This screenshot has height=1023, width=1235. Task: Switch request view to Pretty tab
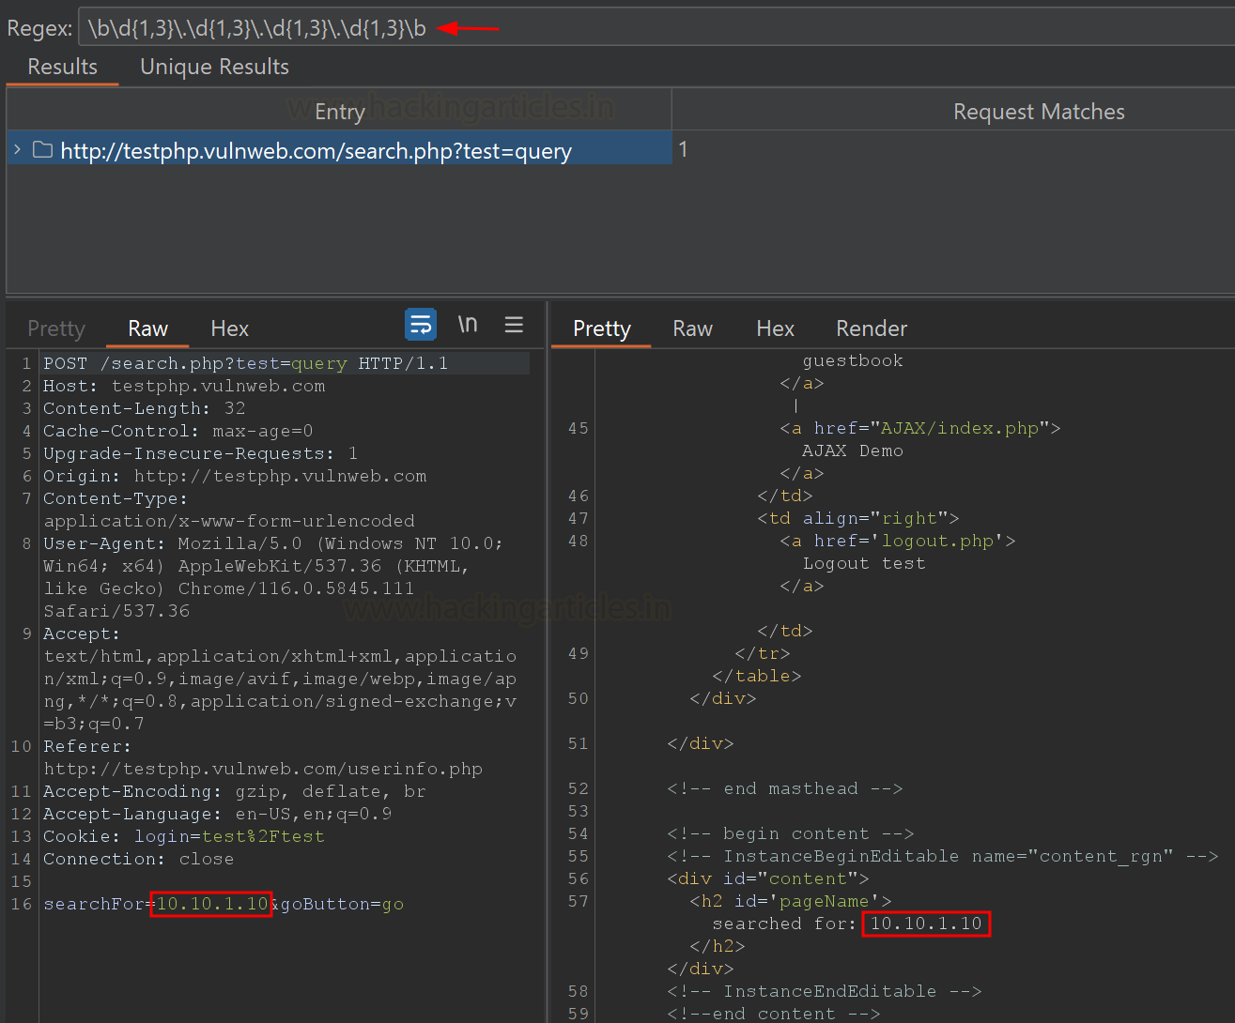(56, 328)
